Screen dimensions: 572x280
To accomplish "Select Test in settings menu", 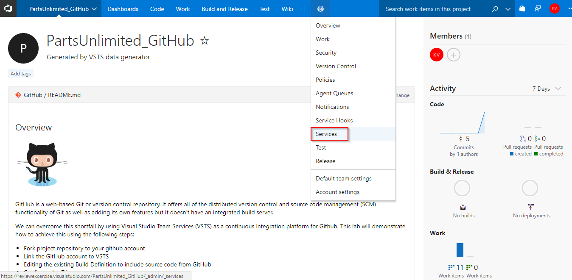I will [353, 147].
